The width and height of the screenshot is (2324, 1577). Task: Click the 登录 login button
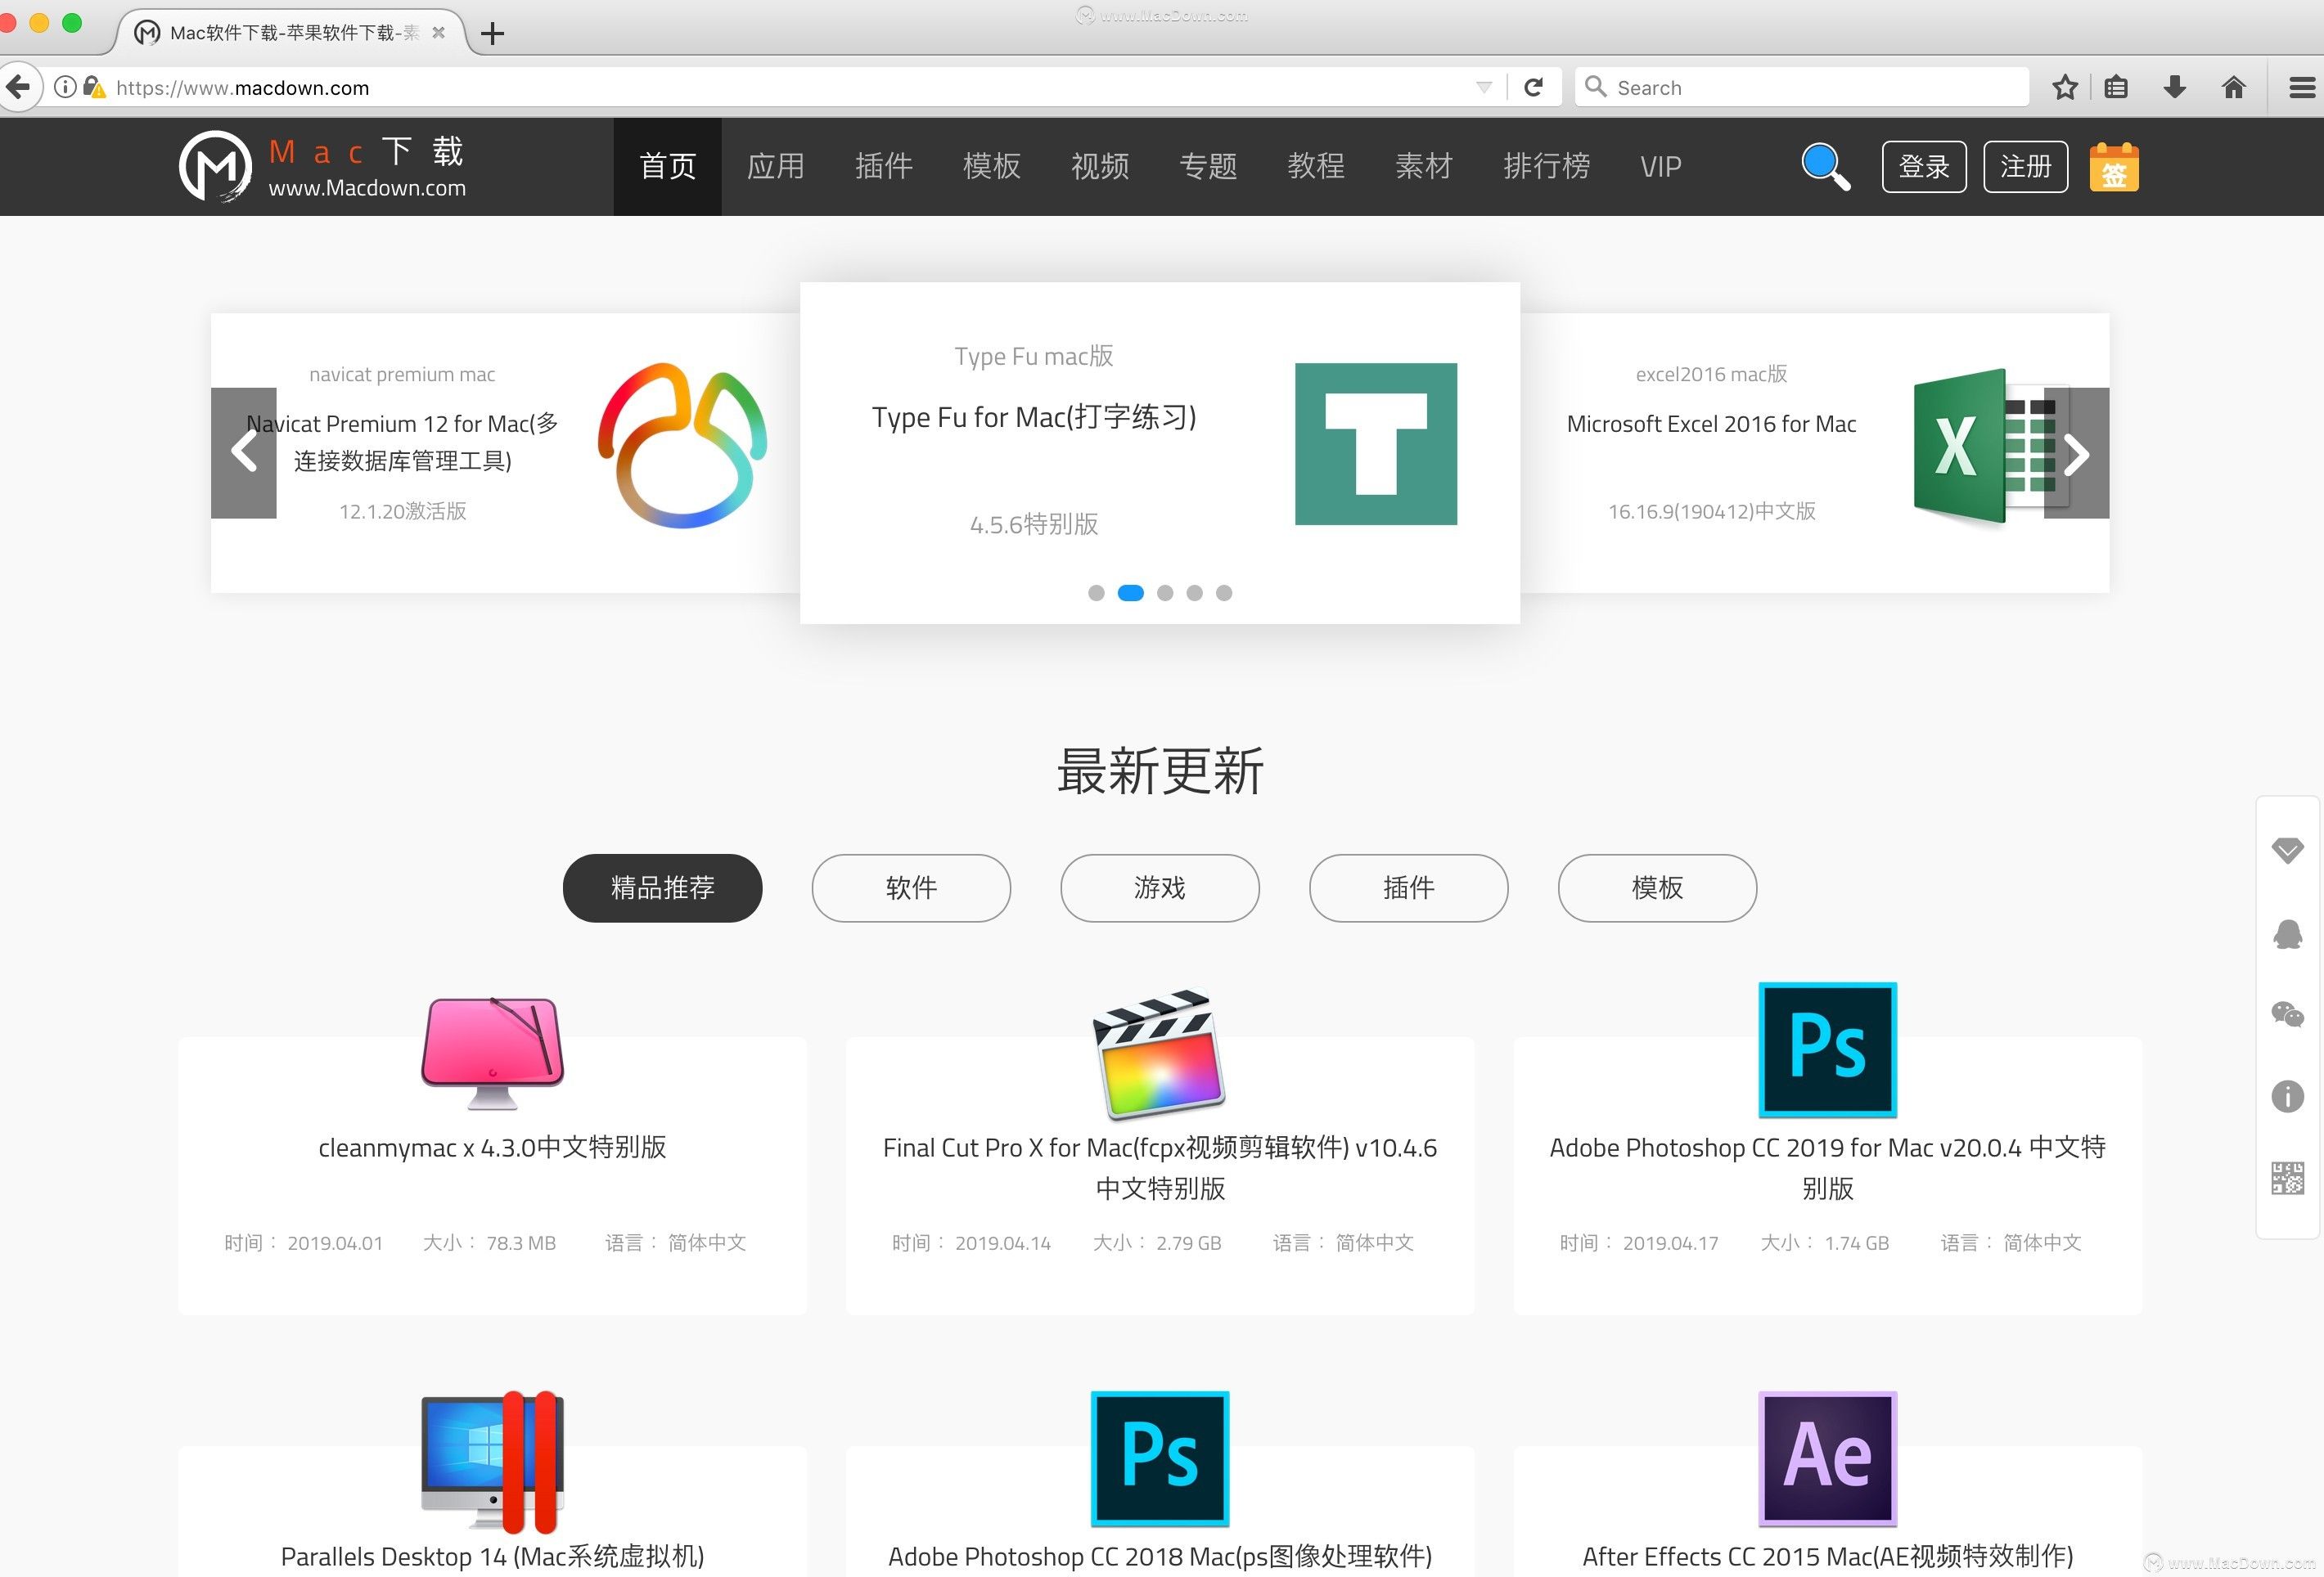coord(1924,166)
